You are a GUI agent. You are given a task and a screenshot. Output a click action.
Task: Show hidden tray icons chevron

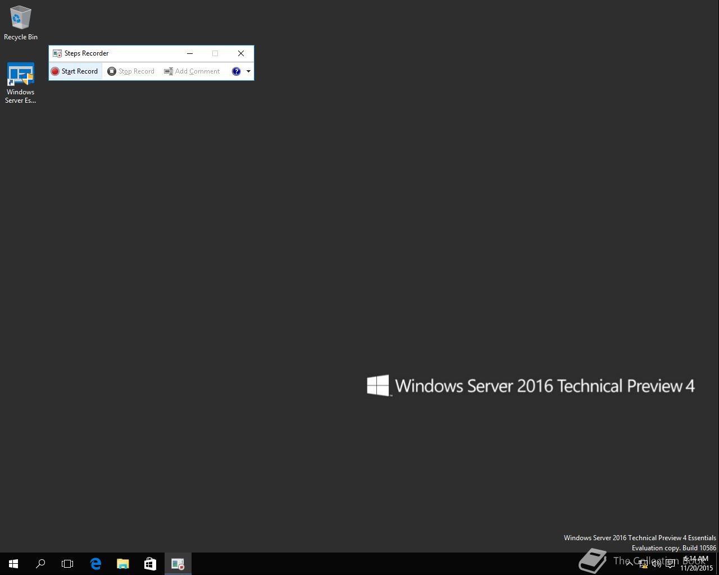point(629,564)
